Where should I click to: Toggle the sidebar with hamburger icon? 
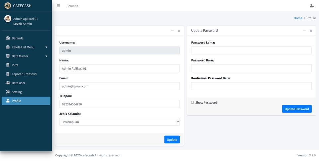[x=58, y=6]
